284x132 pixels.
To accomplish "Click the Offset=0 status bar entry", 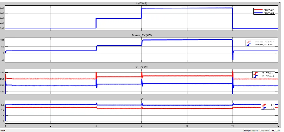I will [264, 130].
